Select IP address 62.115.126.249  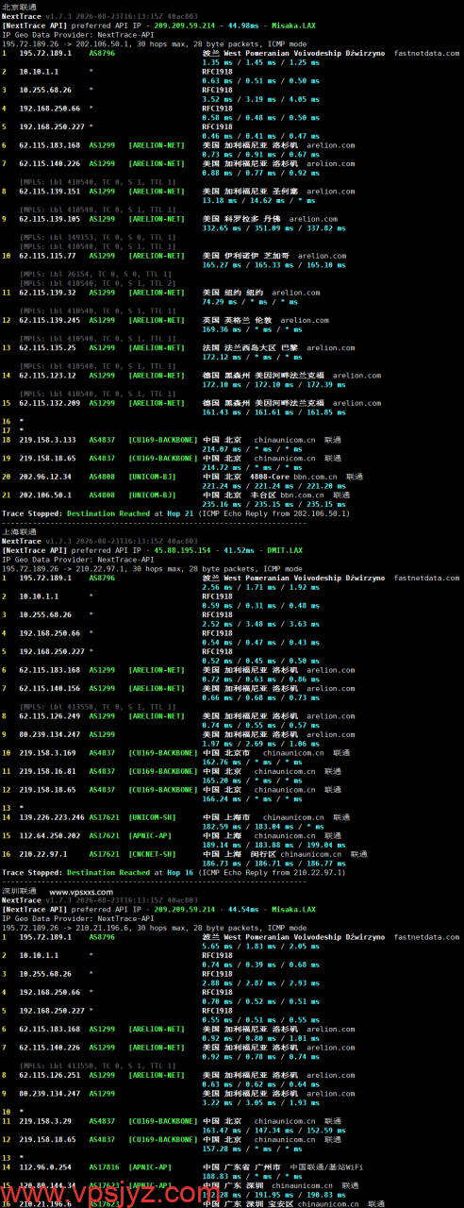[48, 714]
